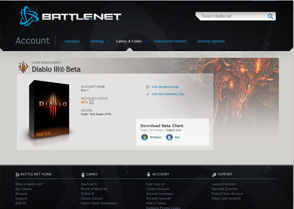
Task: Expand the Games & Codes dropdown arrow
Action: pyautogui.click(x=146, y=41)
